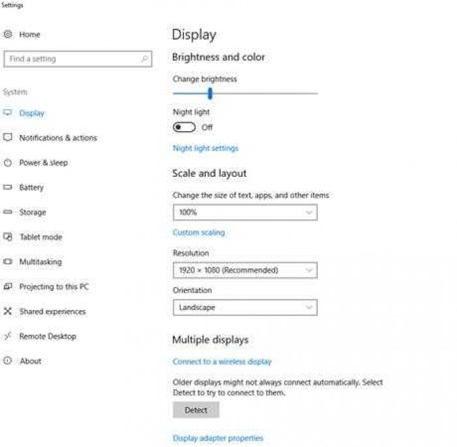Click the search magnifier icon

tap(144, 59)
